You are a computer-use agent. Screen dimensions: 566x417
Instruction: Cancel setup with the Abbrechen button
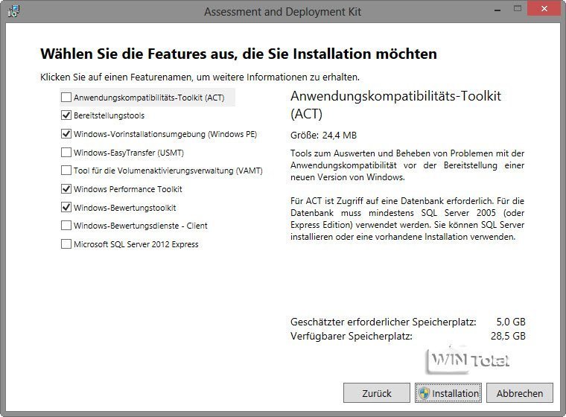point(519,393)
